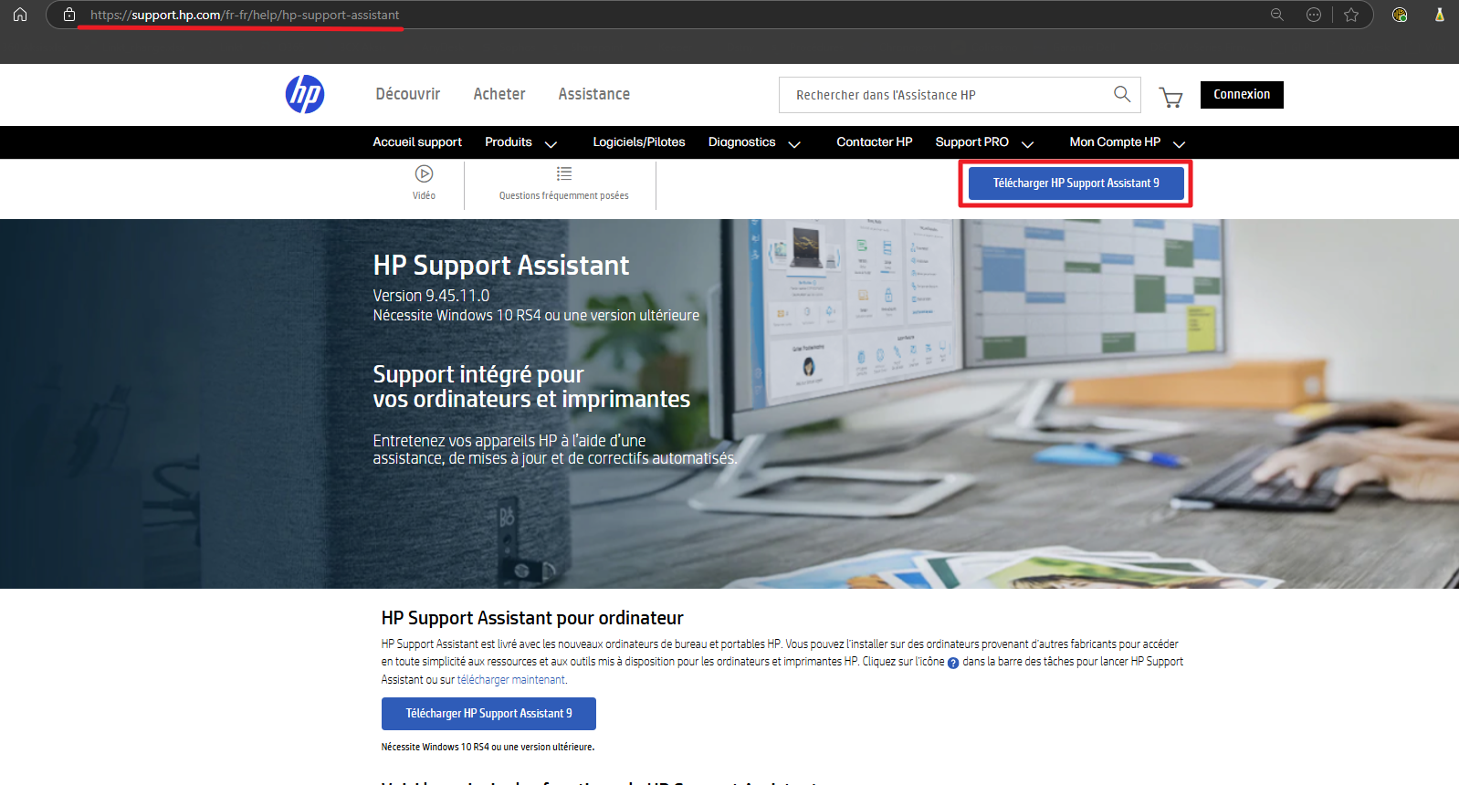Screen dimensions: 1459x785
Task: Follow the télécharger maintenant link
Action: (511, 680)
